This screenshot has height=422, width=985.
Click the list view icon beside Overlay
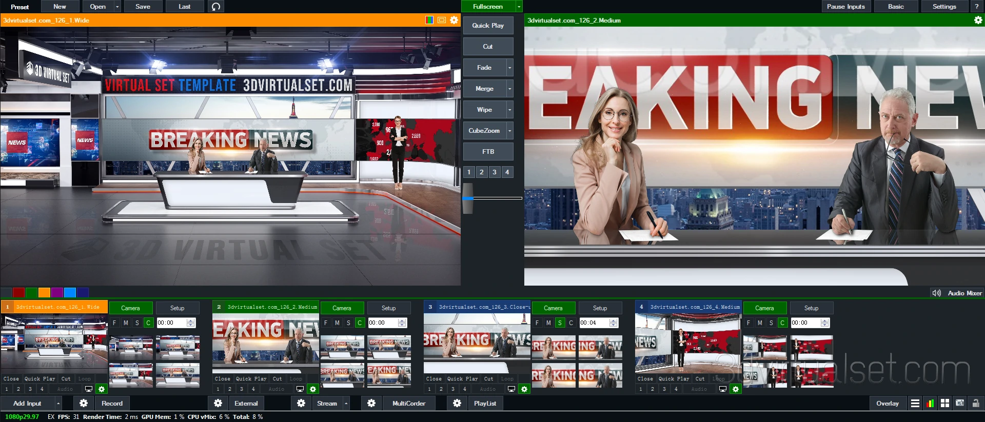pos(915,404)
